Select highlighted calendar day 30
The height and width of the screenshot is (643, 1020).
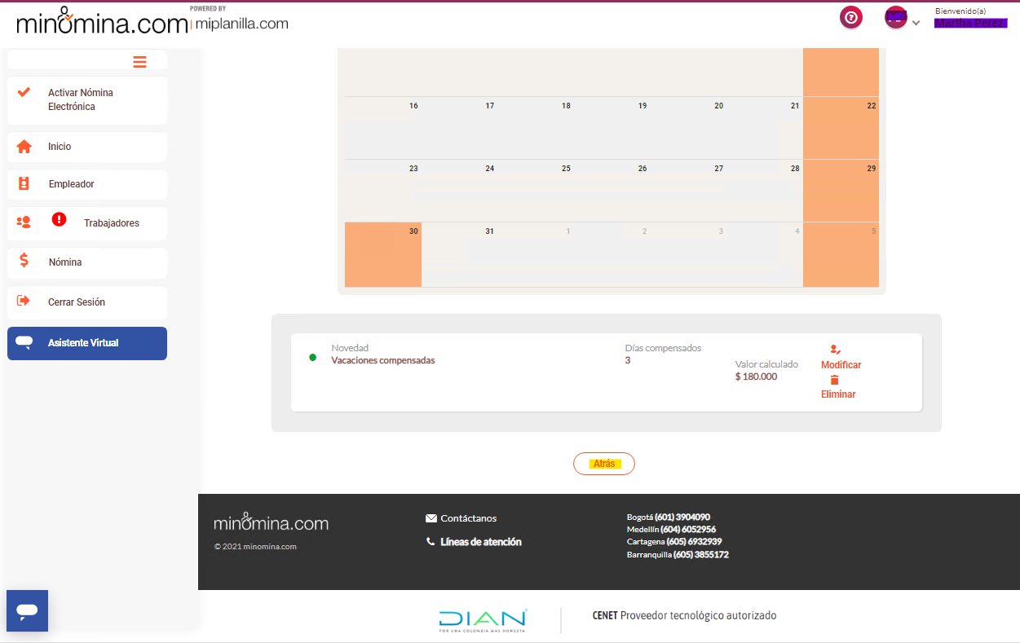click(x=383, y=254)
